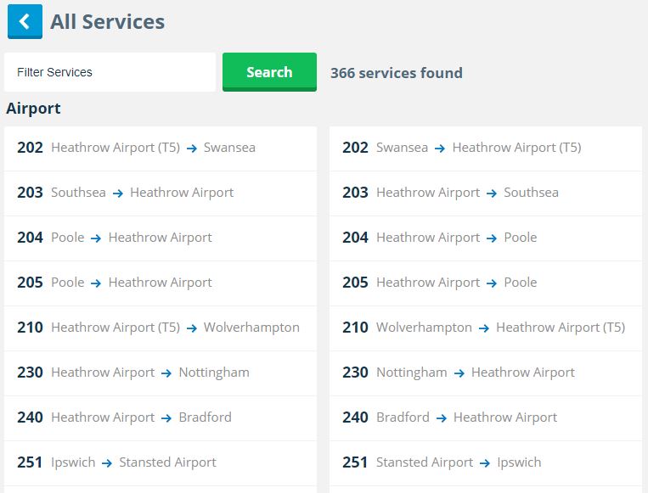
Task: Select 203 Heathrow Airport to Southsea service
Action: [x=485, y=193]
